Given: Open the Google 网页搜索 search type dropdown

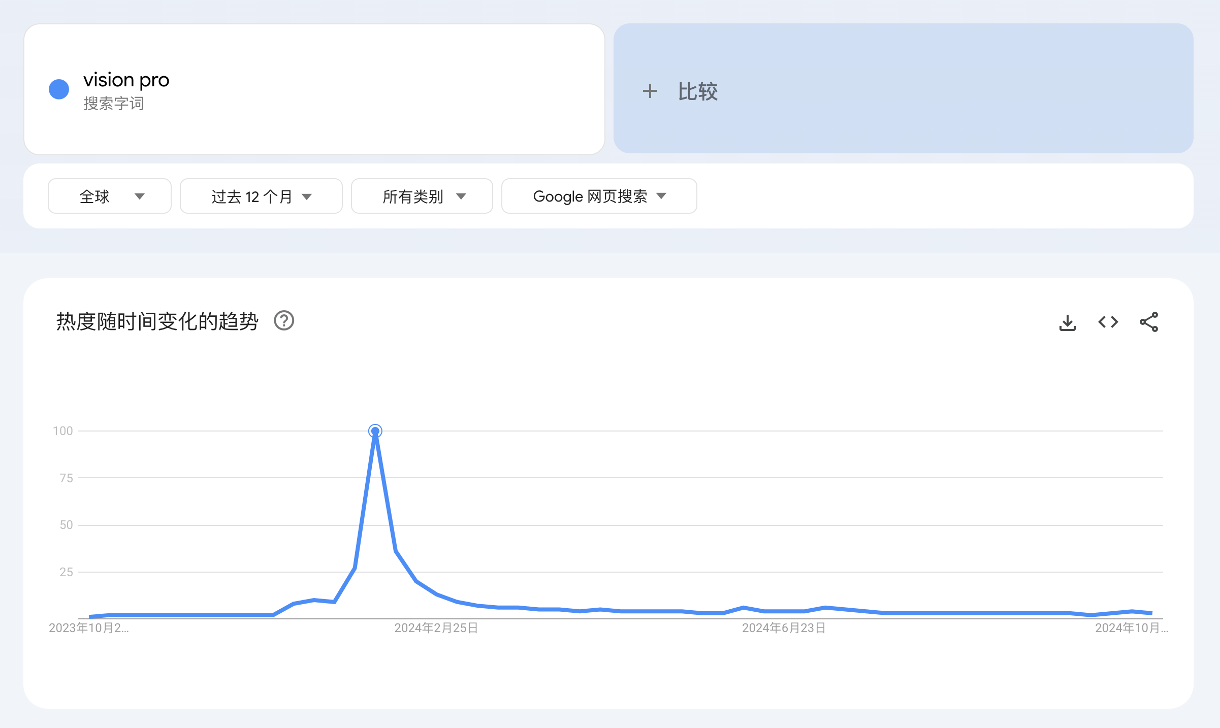Looking at the screenshot, I should pyautogui.click(x=598, y=196).
